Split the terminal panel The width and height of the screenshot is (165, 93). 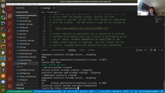tap(151, 50)
